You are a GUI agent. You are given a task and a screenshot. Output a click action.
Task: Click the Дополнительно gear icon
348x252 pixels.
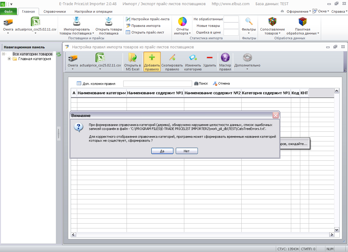pyautogui.click(x=247, y=57)
